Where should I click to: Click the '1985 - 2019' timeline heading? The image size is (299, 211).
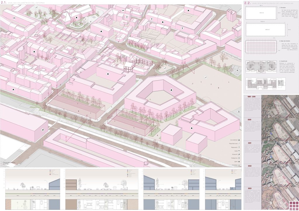click(x=251, y=97)
